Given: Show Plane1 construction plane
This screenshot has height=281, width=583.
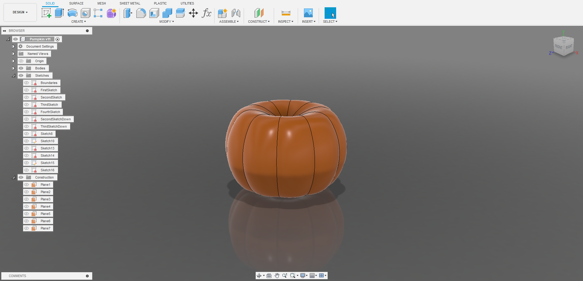Looking at the screenshot, I should pyautogui.click(x=26, y=185).
